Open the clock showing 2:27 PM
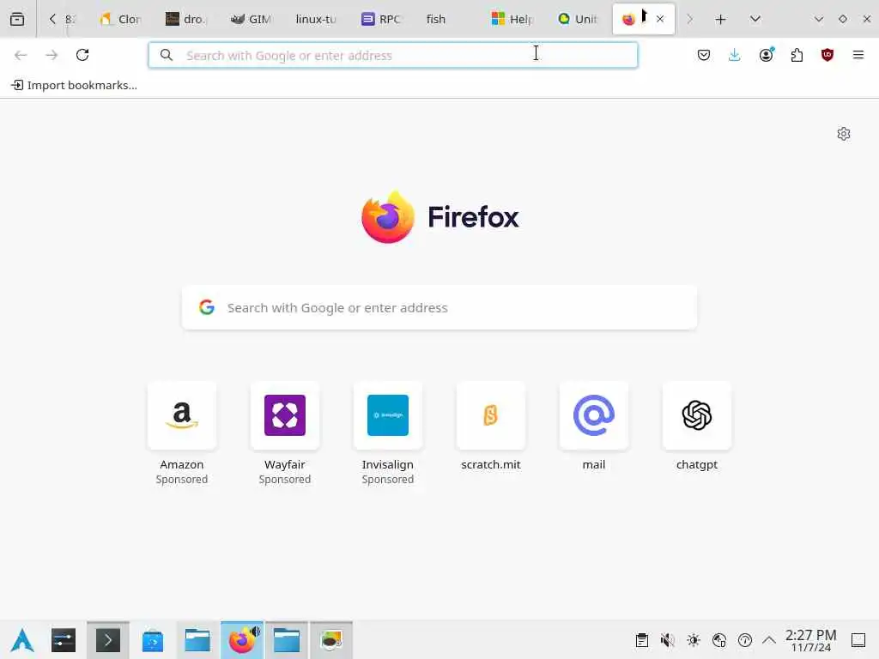Screen dimensions: 879x659 point(810,640)
